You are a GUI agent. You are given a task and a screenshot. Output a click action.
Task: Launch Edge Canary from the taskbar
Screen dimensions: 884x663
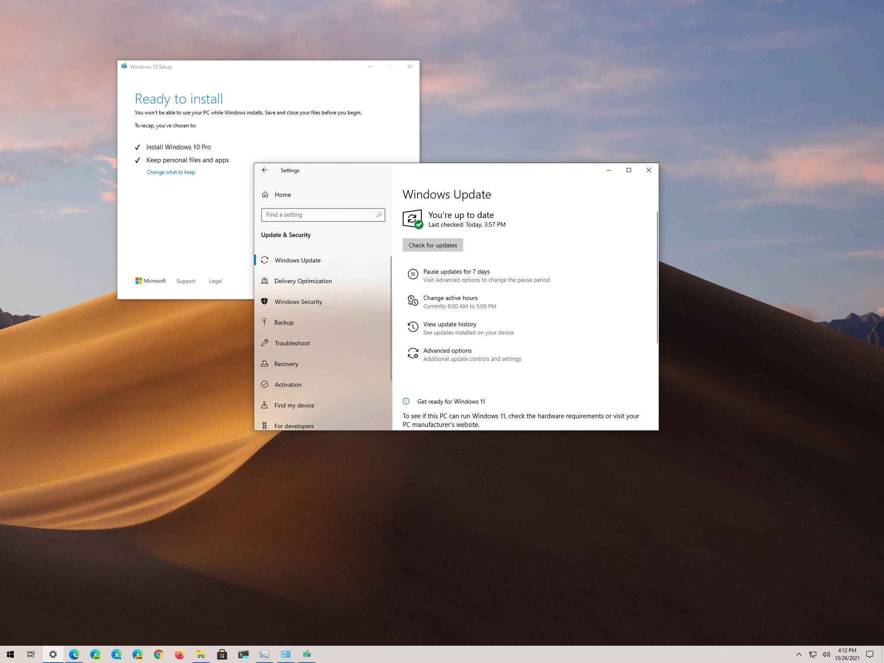137,654
